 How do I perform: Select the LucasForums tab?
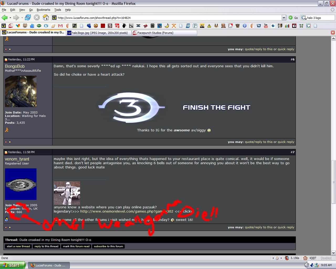(x=33, y=33)
